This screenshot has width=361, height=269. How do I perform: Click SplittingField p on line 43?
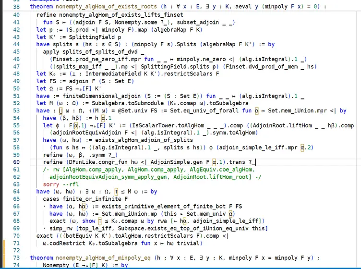[x=95, y=37]
